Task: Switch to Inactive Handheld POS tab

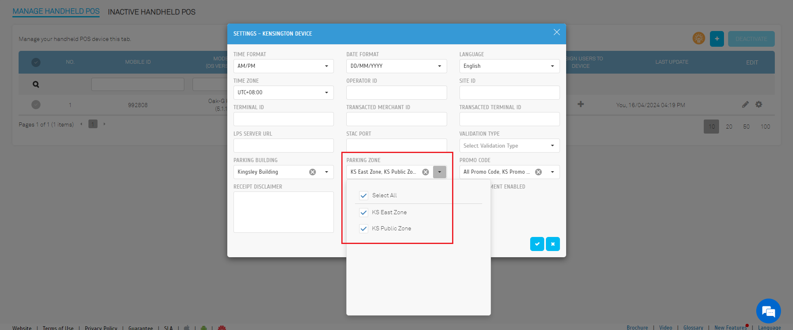Action: coord(151,12)
